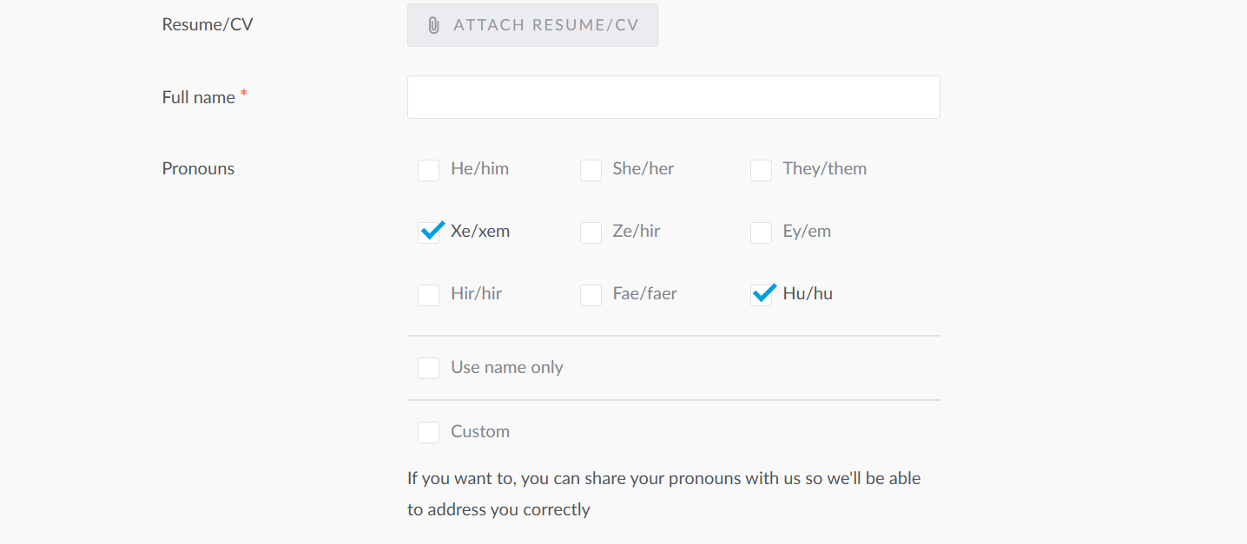Enable the He/him pronoun checkbox
The height and width of the screenshot is (544, 1247).
(428, 170)
